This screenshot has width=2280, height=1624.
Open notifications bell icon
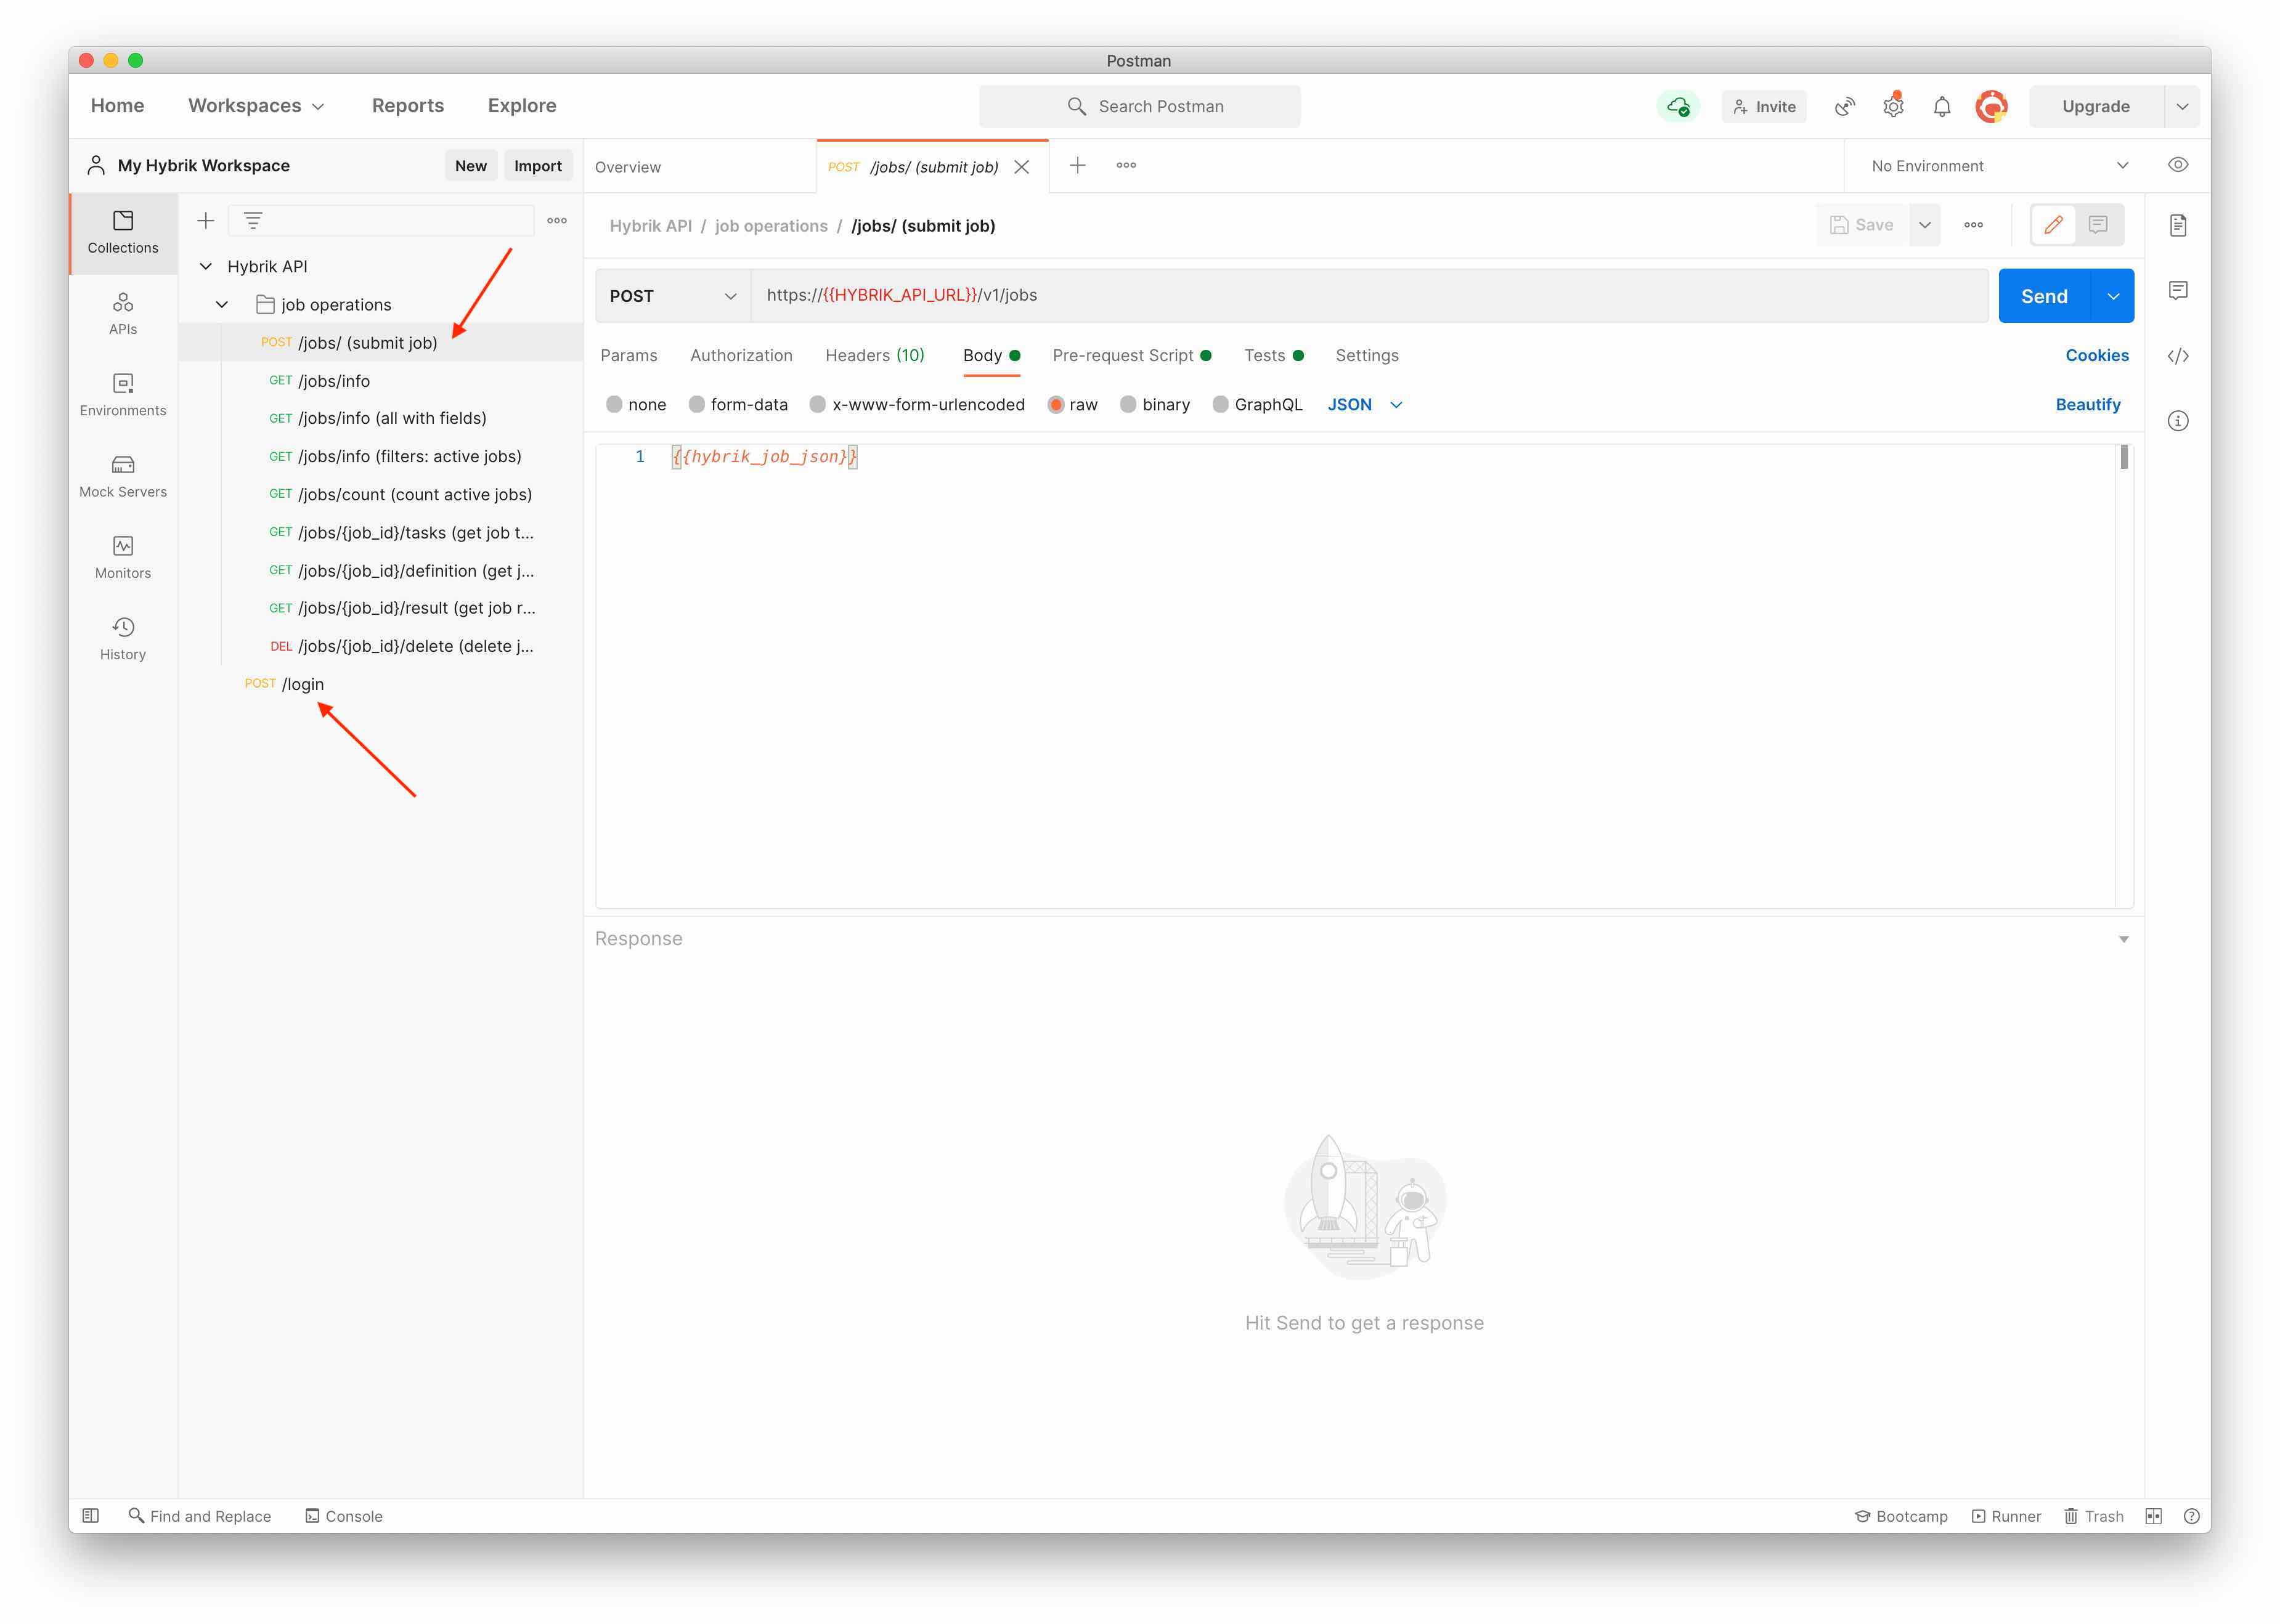1942,106
